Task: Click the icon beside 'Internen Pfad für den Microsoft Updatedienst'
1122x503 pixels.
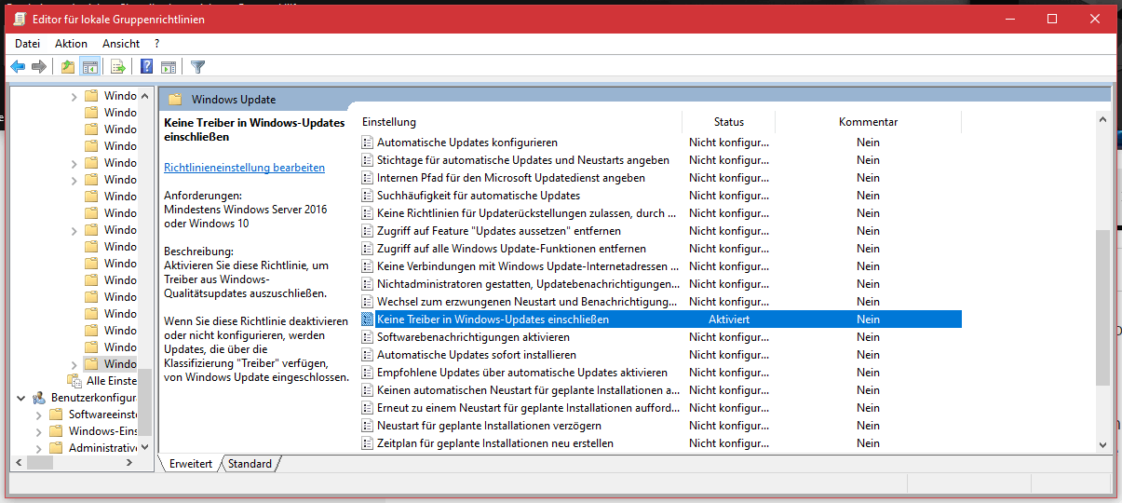Action: (x=367, y=178)
